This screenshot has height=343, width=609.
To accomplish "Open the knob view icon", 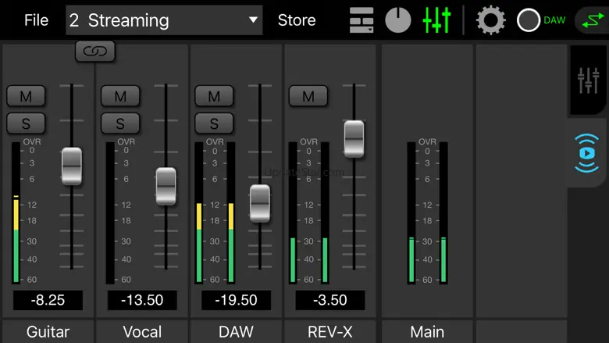I will coord(398,20).
